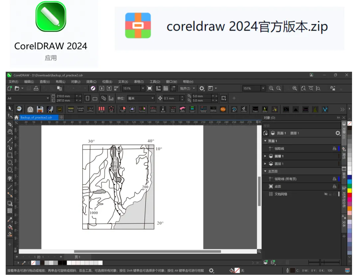Open the 单位 毫米 units dropdown
This screenshot has width=358, height=275.
coord(152,98)
